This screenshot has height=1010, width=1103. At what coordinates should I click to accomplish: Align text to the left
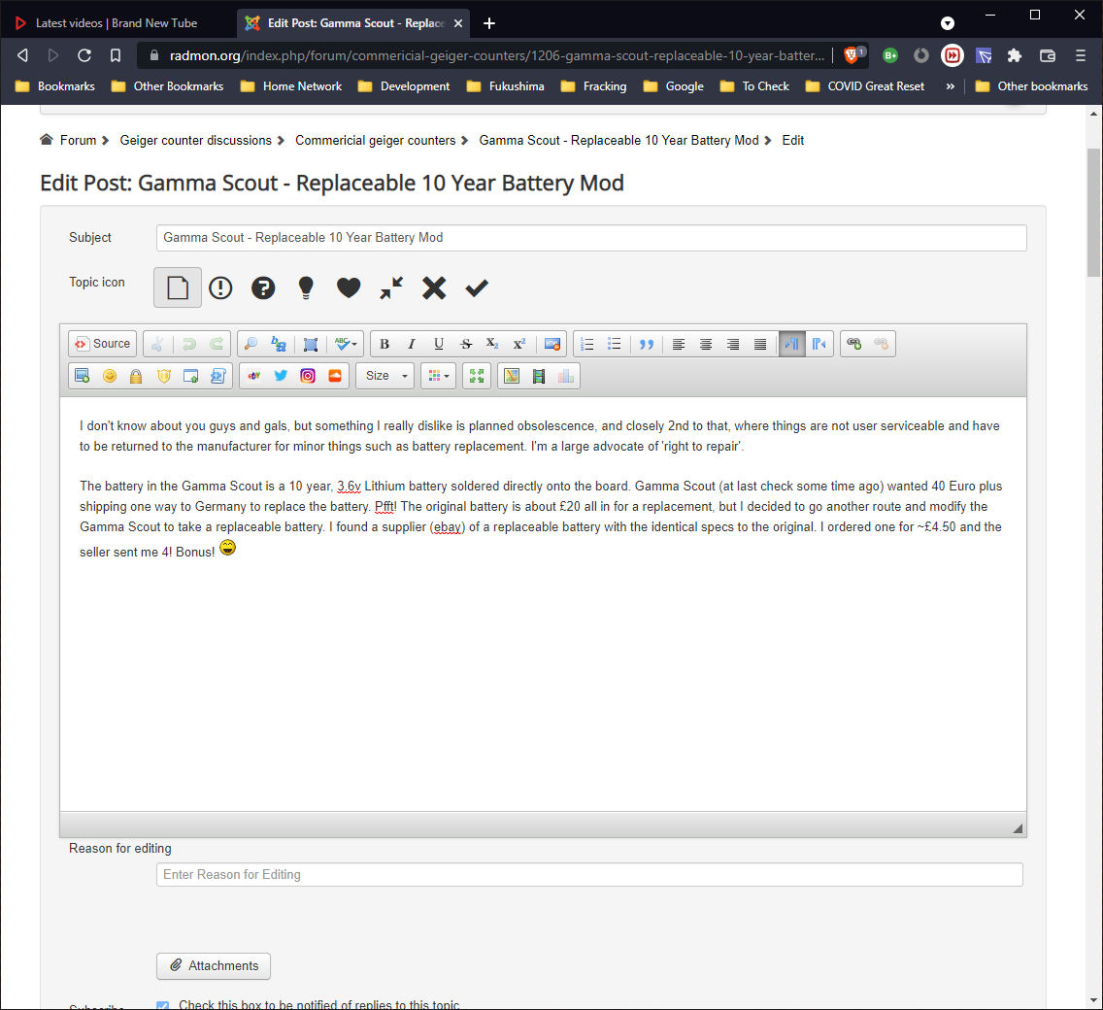click(x=678, y=344)
